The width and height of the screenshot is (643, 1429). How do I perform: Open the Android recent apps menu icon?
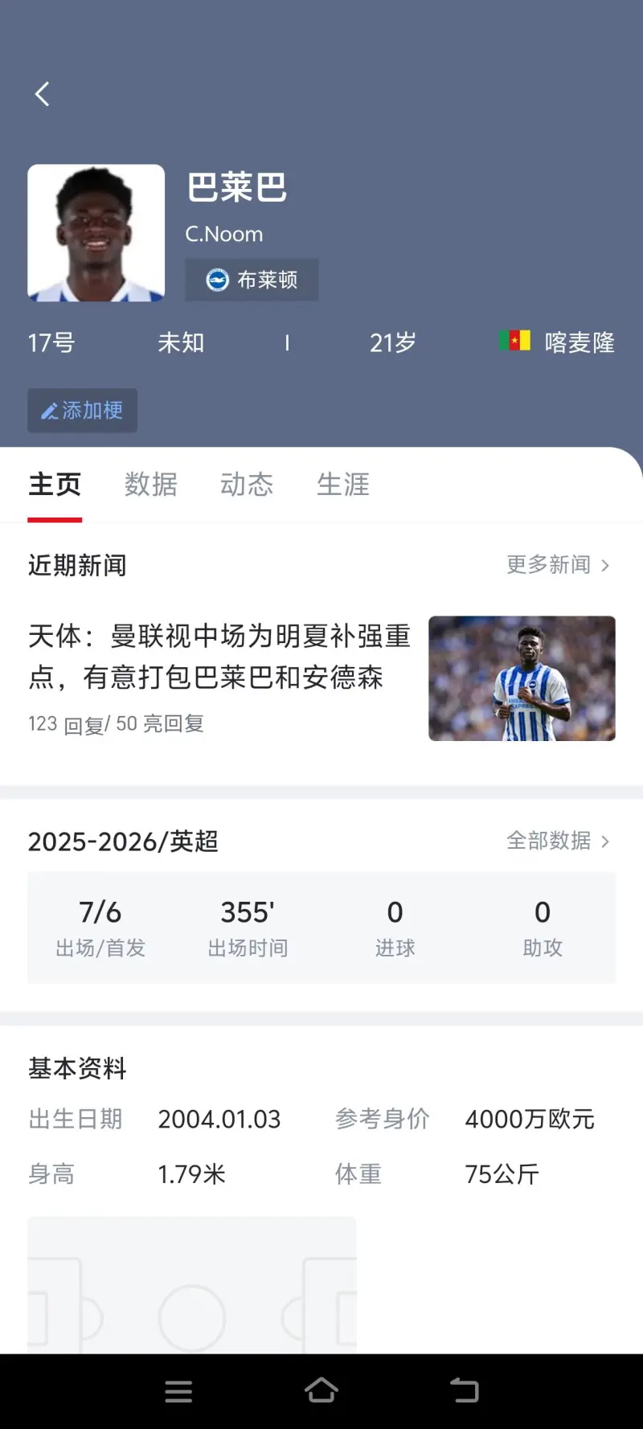tap(178, 1391)
